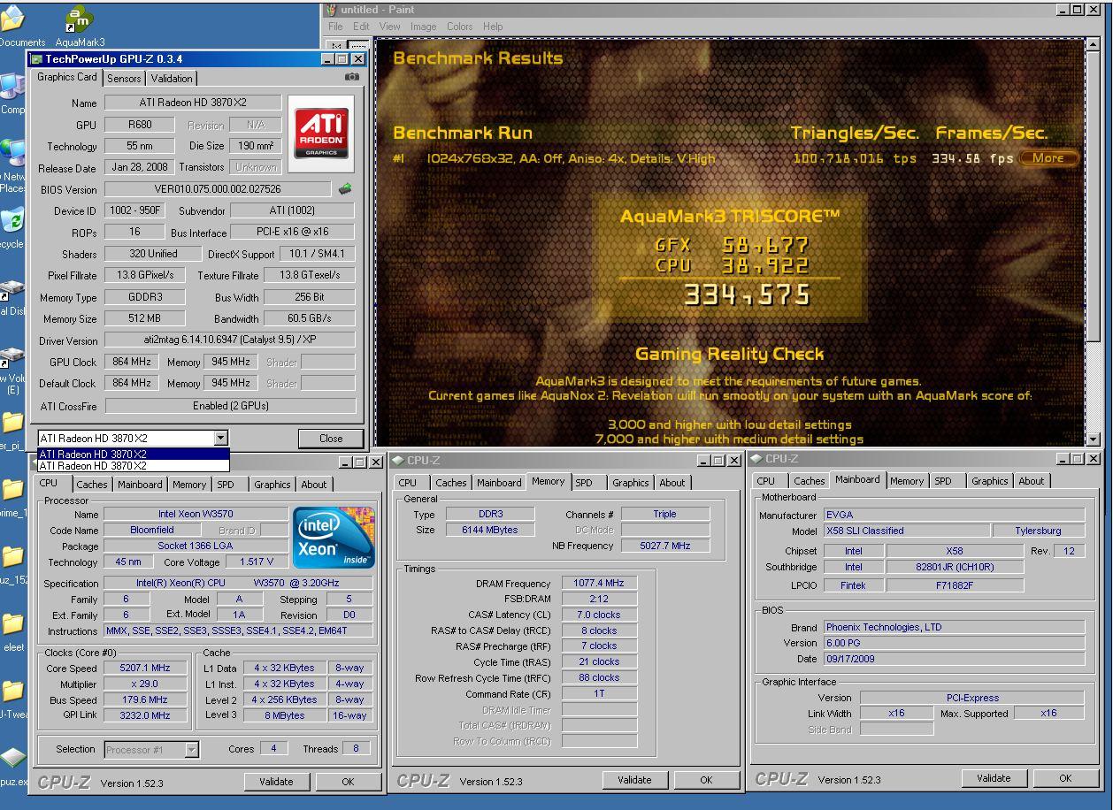The width and height of the screenshot is (1113, 810).
Task: Click OK in the CPU-Z processor window
Action: [x=348, y=782]
